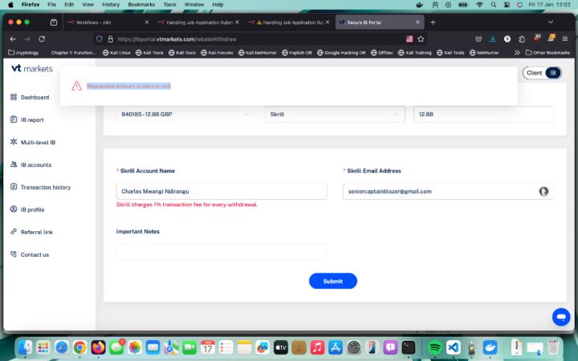Open Firefox downloads panel
The image size is (578, 361).
pos(492,39)
